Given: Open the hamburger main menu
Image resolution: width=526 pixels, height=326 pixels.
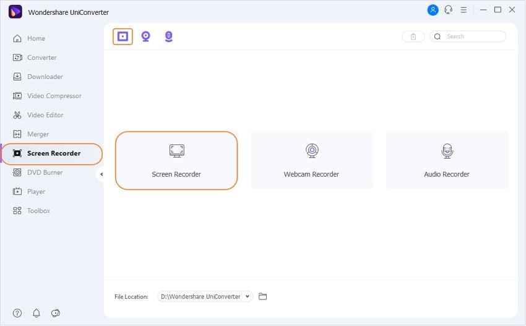Looking at the screenshot, I should 463,10.
